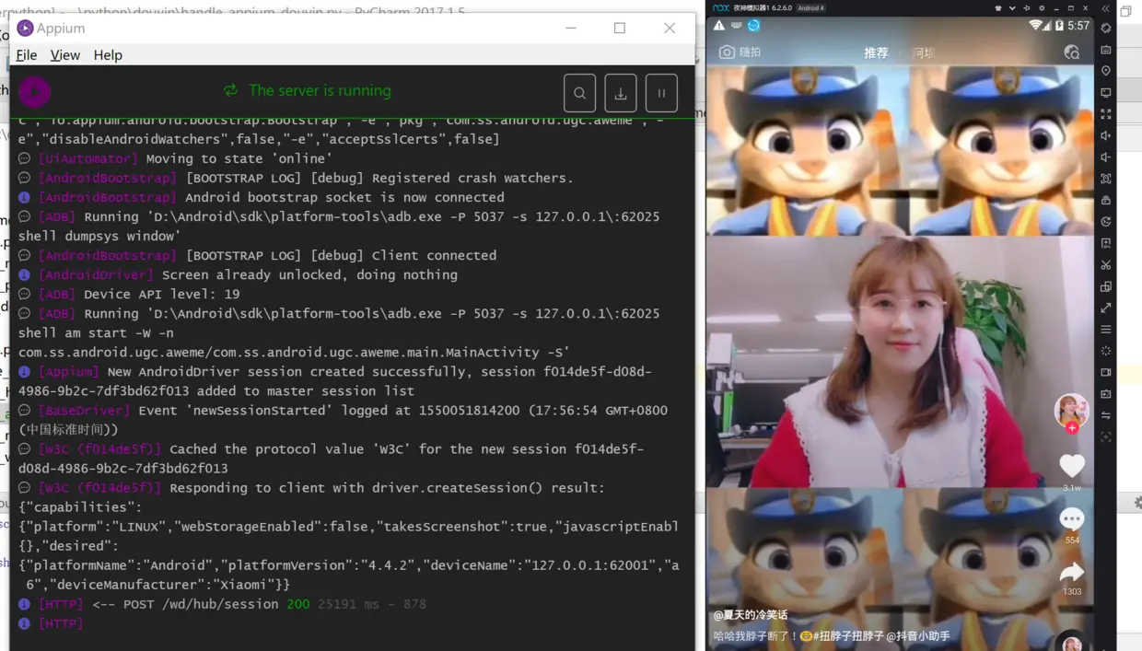Click 'Android bootstrap socket is now connected' log
This screenshot has height=651, width=1142.
click(344, 197)
